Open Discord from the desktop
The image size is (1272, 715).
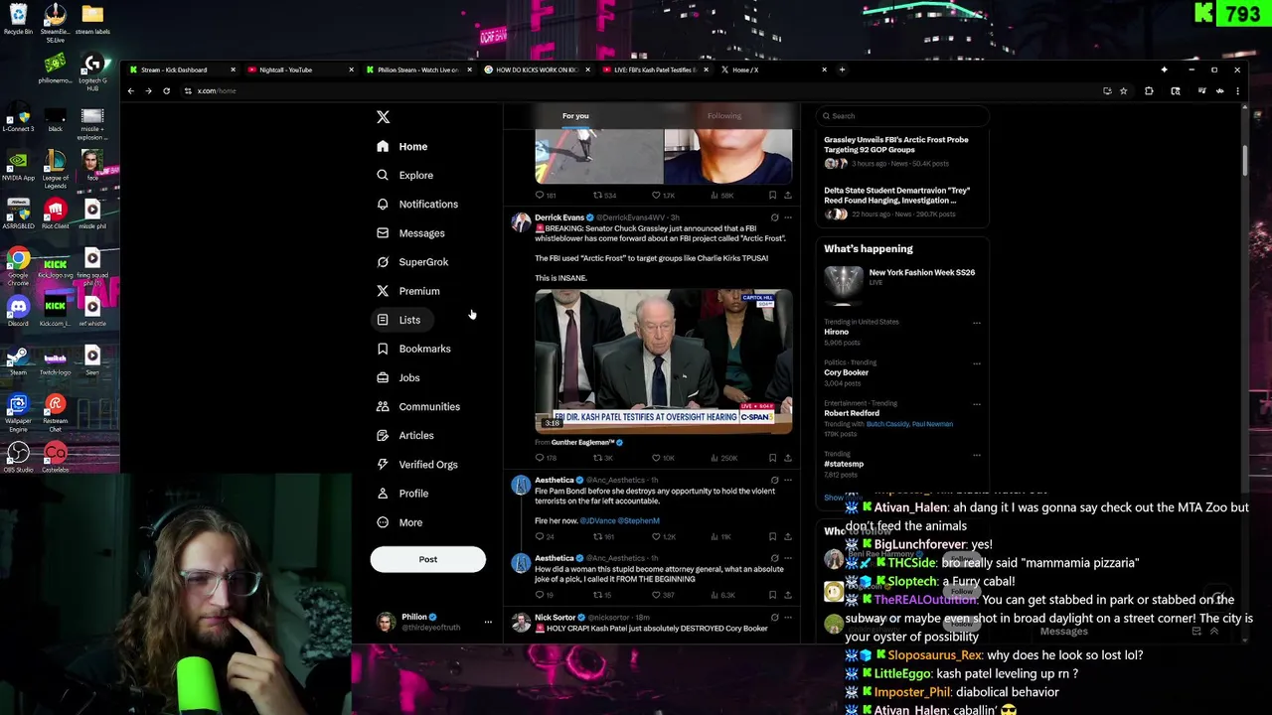(18, 310)
